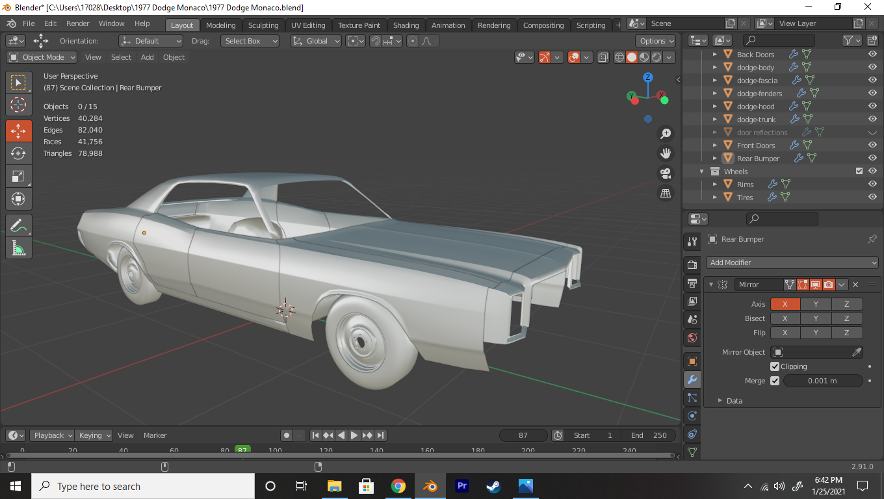Open the viewport Add menu
884x499 pixels.
148,57
